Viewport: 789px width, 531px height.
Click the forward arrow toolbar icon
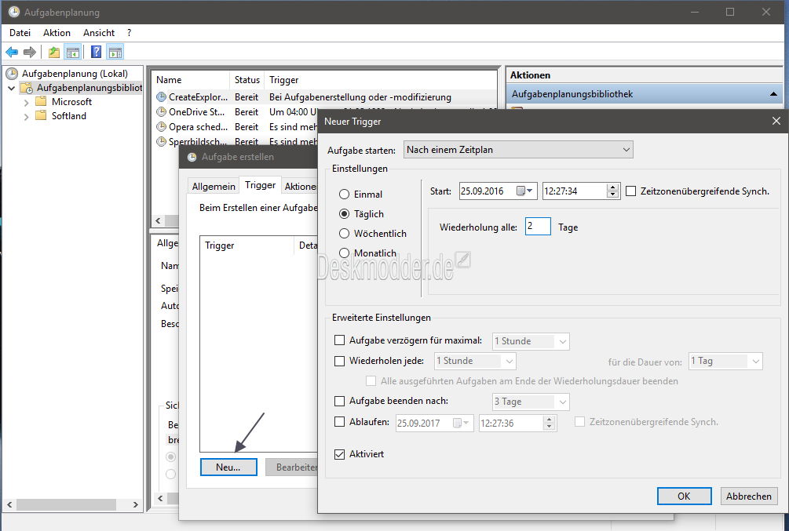click(30, 52)
